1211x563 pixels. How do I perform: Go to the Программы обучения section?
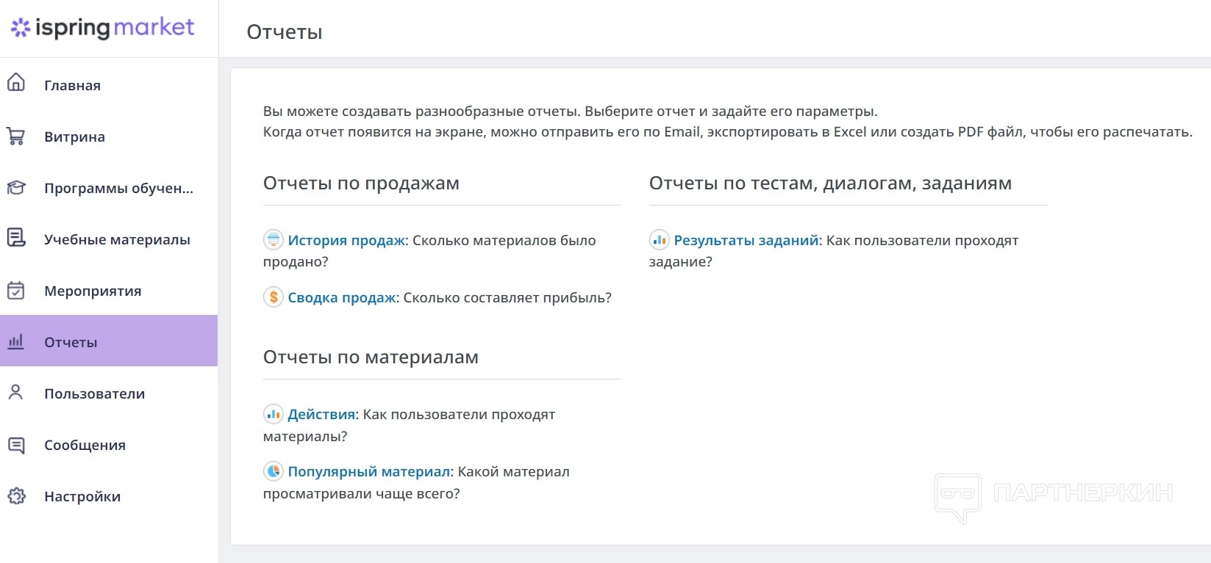(x=118, y=188)
